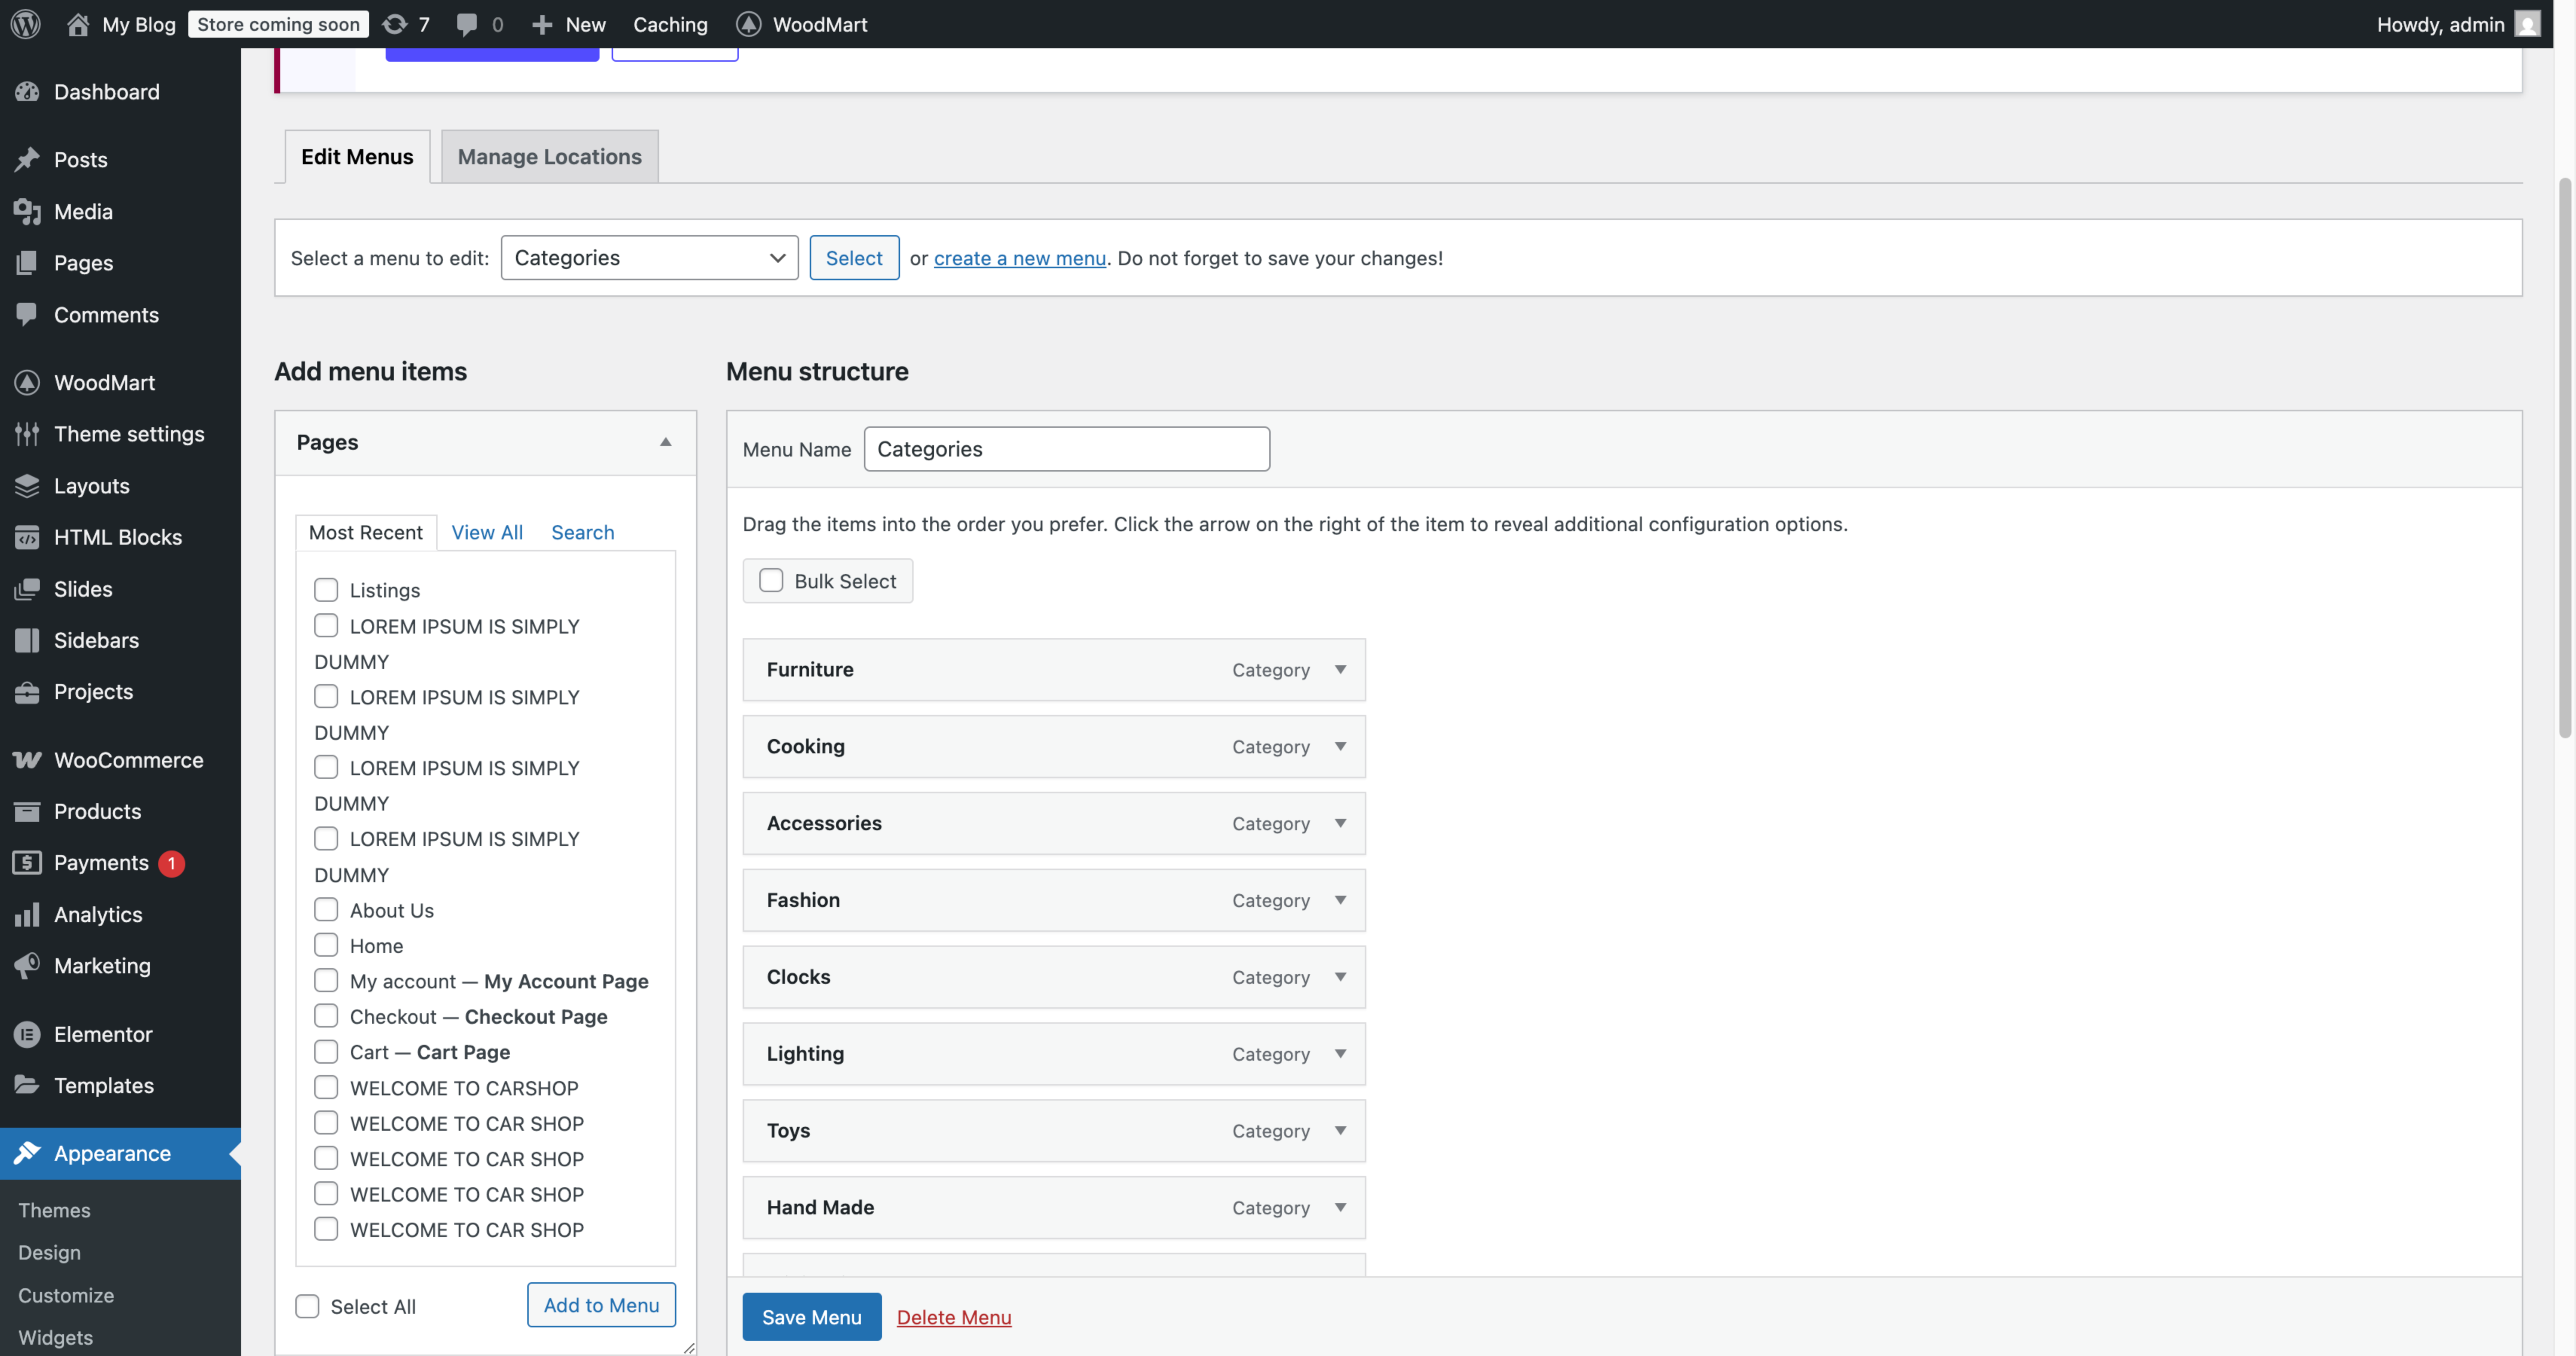Screen dimensions: 2576x1356
Task: Click the updates refresh icon showing 7
Action: [x=395, y=24]
